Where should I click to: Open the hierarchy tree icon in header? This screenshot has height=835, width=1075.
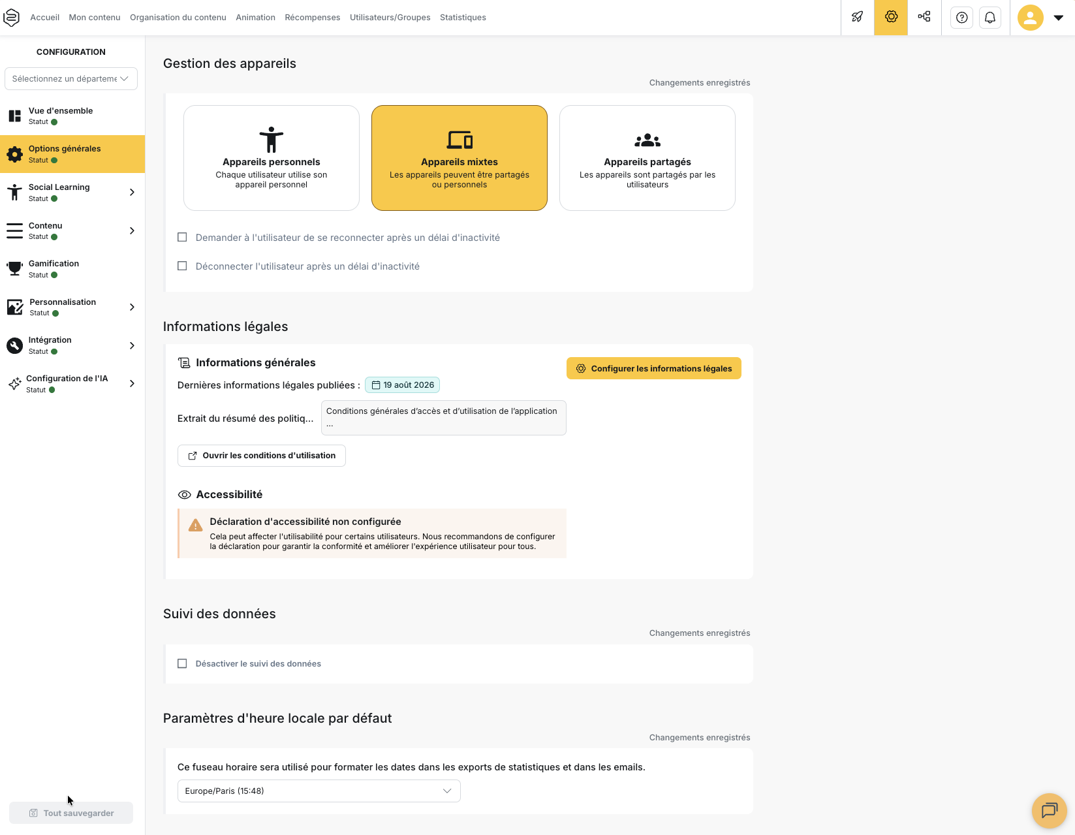924,18
